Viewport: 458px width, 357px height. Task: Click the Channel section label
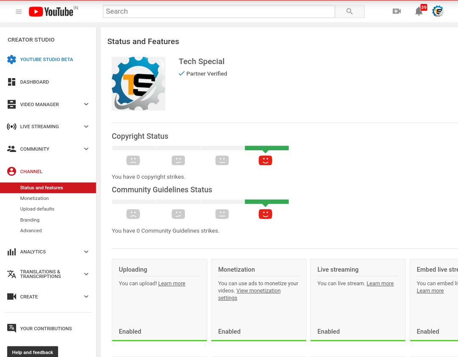(x=31, y=171)
